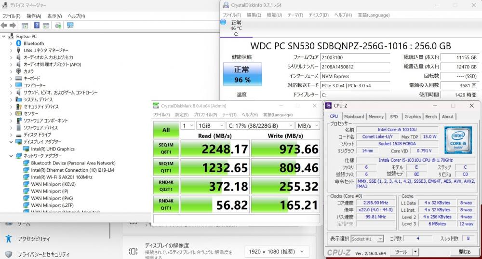Click empty comment field in CrystalDiskMark
This screenshot has height=259, width=482.
(236, 218)
